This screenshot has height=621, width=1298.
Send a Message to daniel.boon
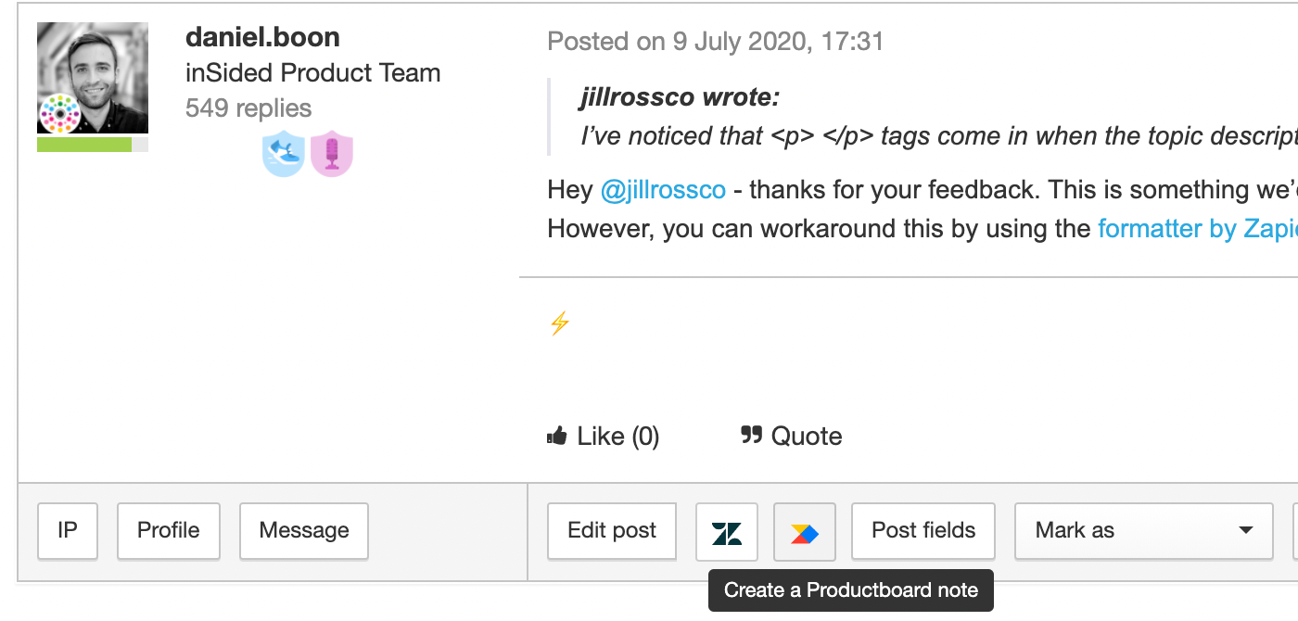304,531
